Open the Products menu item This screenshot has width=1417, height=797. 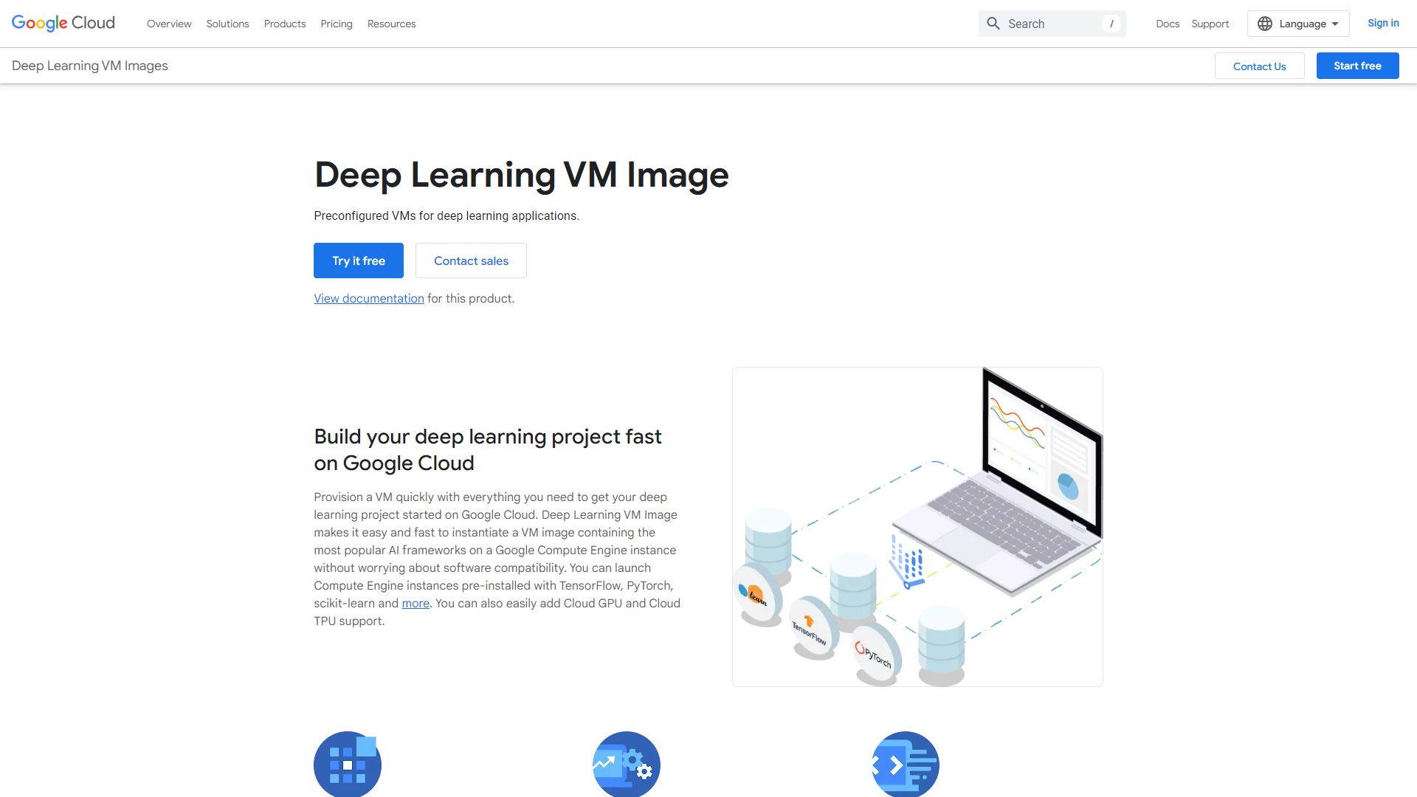283,24
